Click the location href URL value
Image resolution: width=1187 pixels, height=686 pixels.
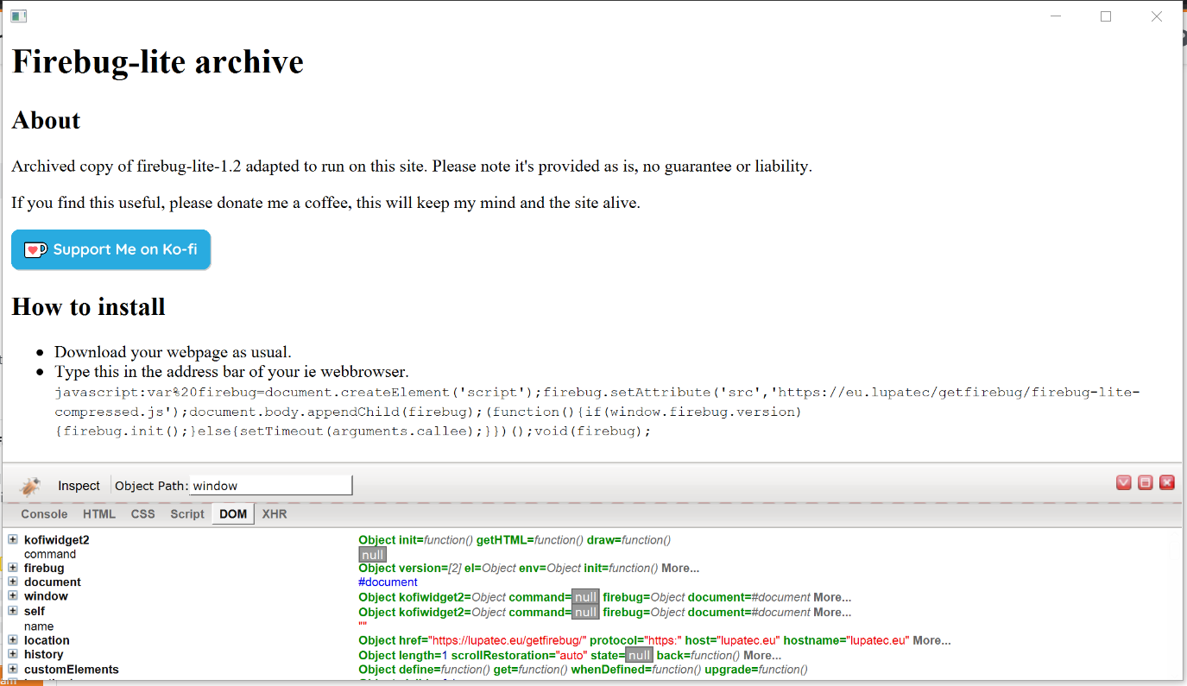point(509,641)
